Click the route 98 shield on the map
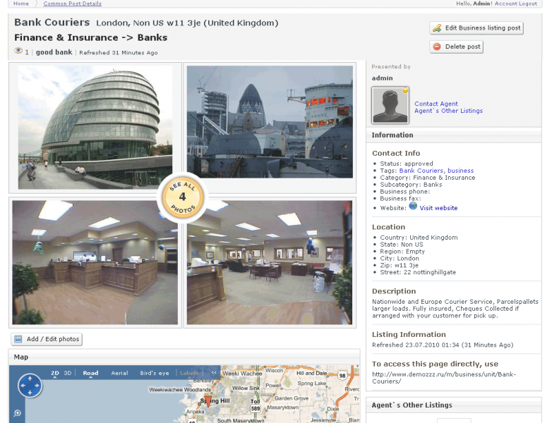552x423 pixels. [342, 376]
